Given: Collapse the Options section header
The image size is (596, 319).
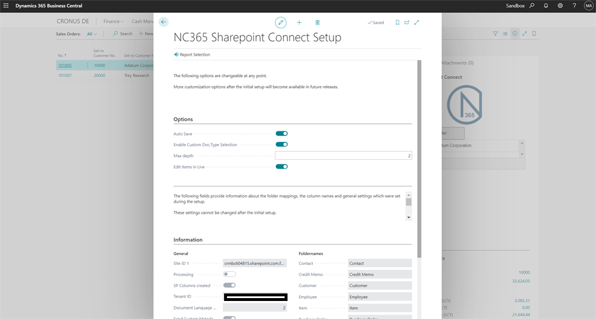Looking at the screenshot, I should click(183, 119).
